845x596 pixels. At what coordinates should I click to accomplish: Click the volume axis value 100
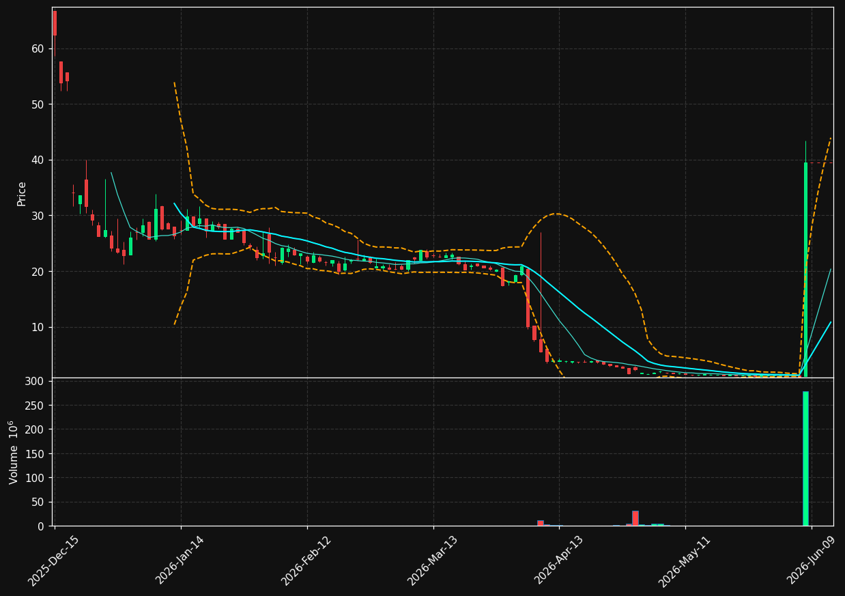click(x=34, y=478)
